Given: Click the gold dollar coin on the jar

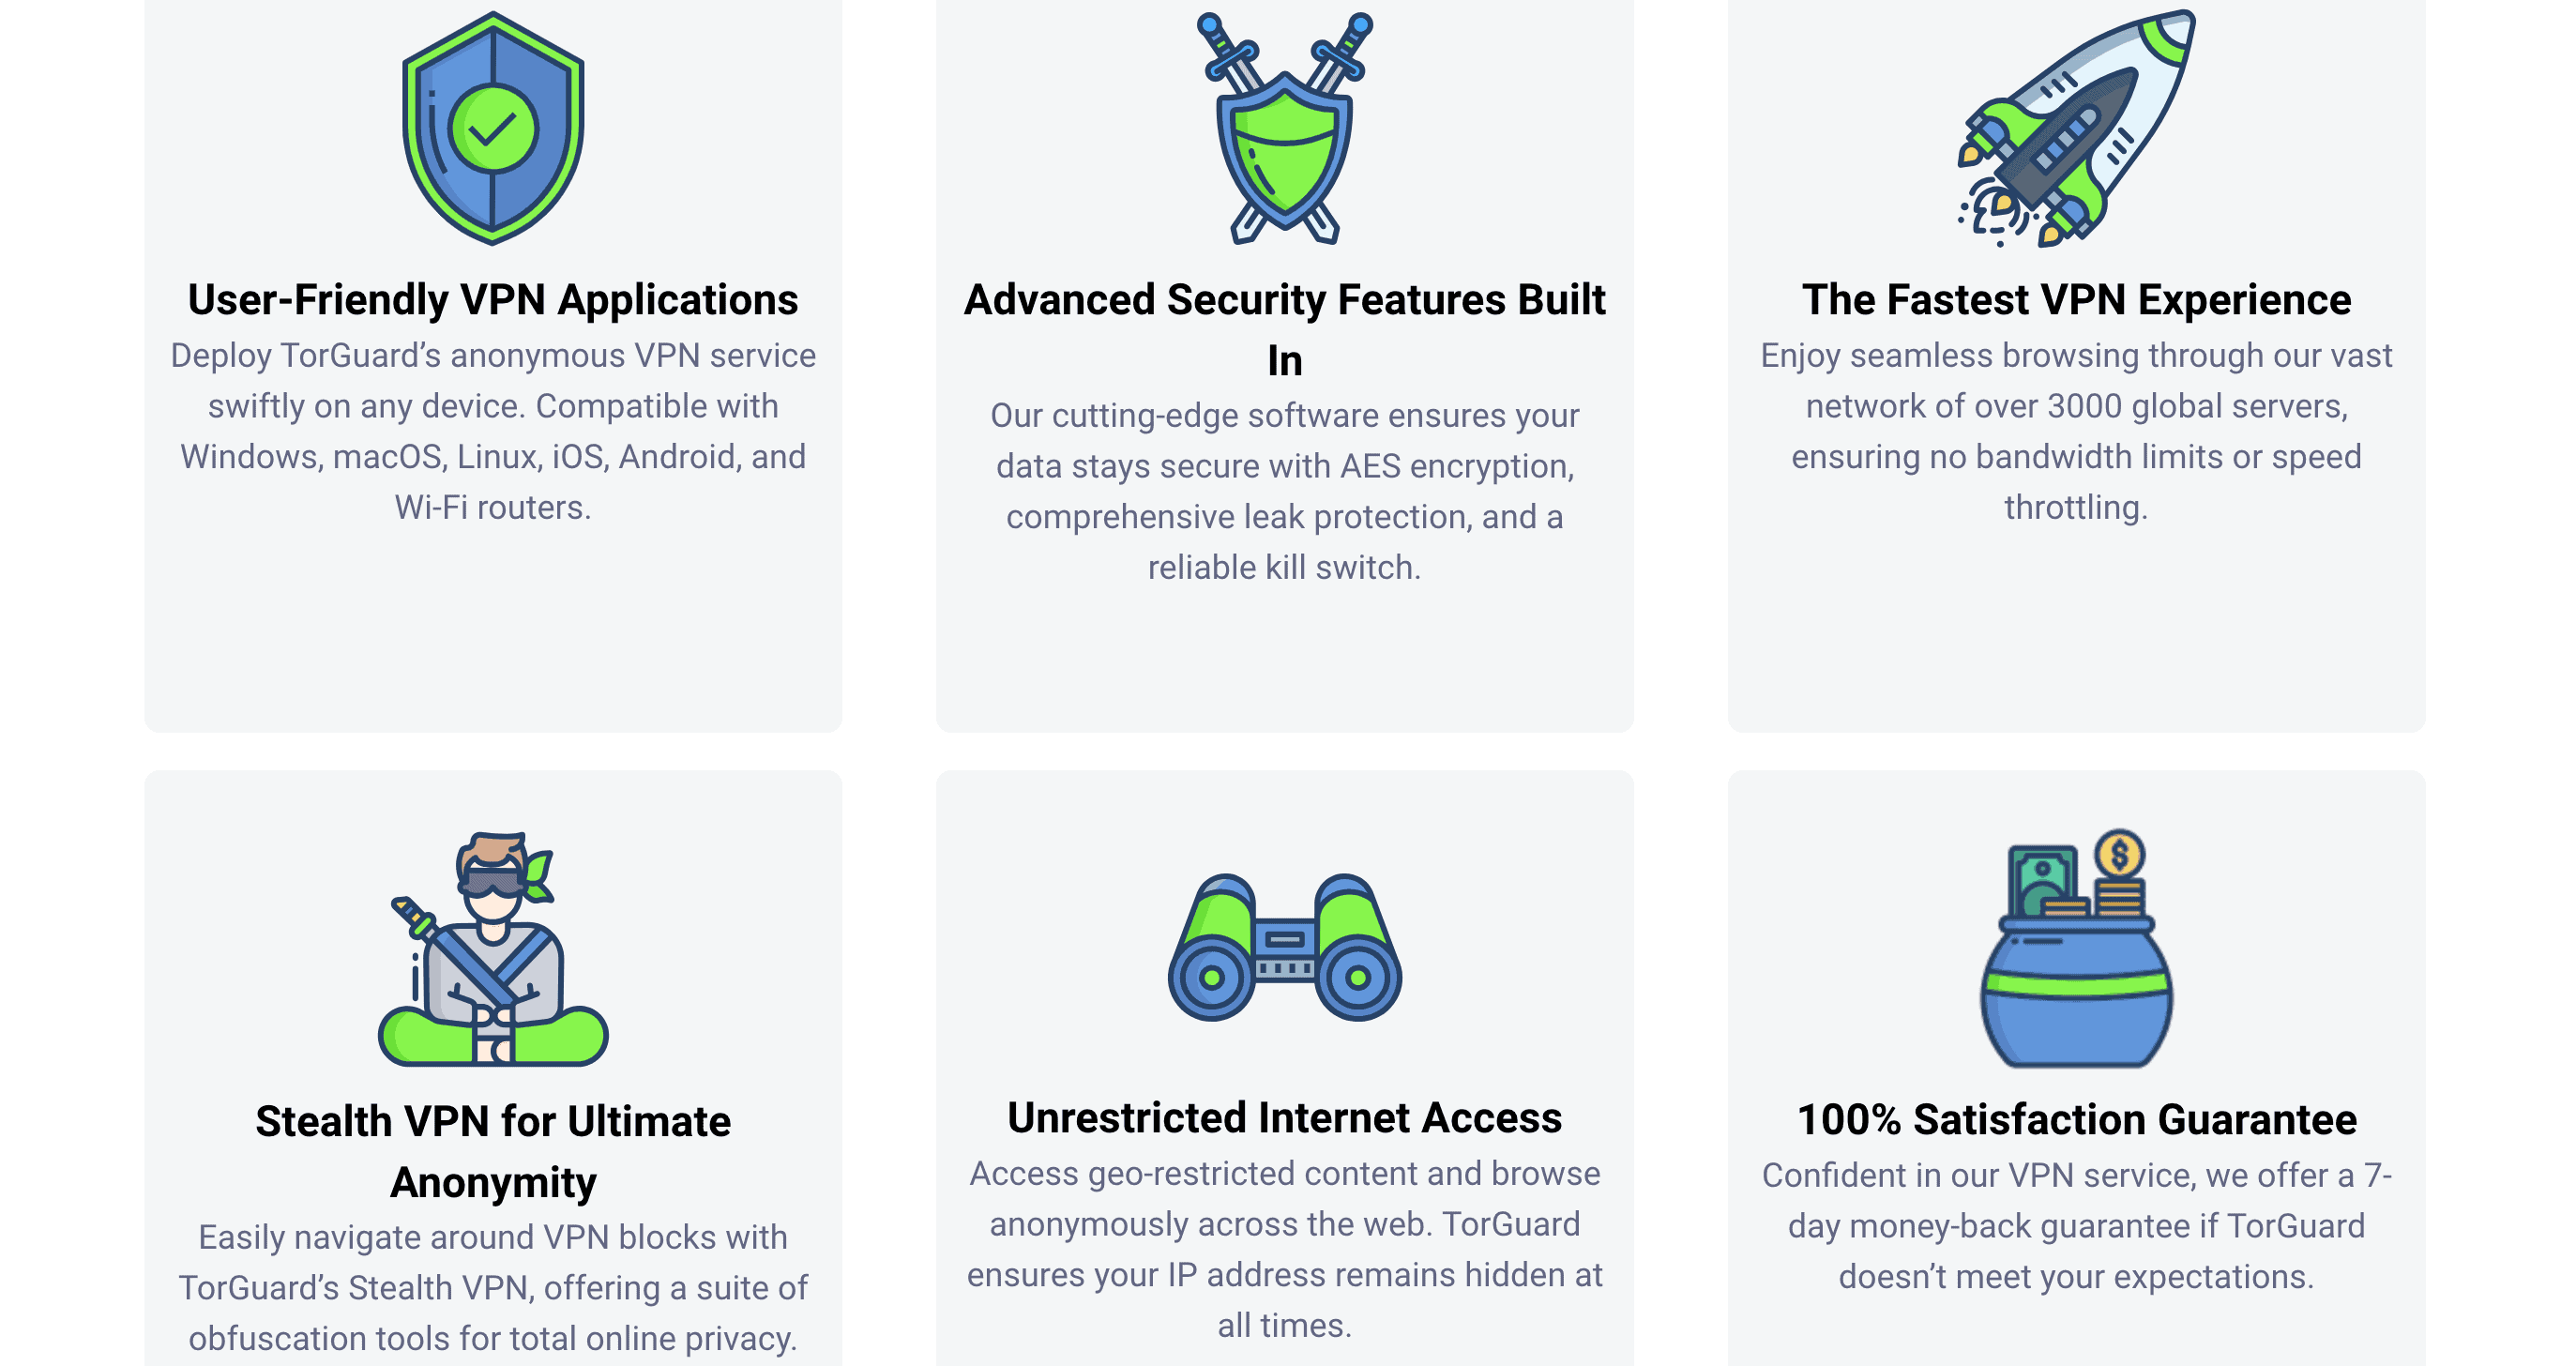Looking at the screenshot, I should point(2119,855).
